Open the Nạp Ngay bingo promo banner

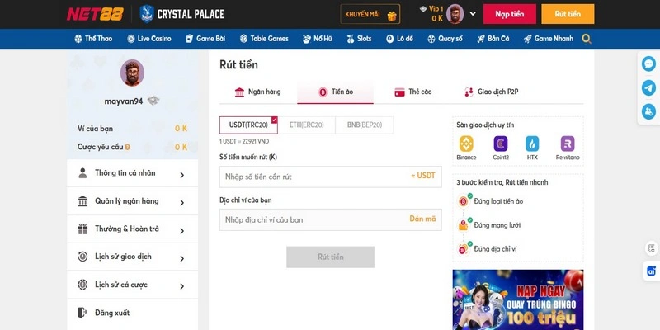point(518,299)
